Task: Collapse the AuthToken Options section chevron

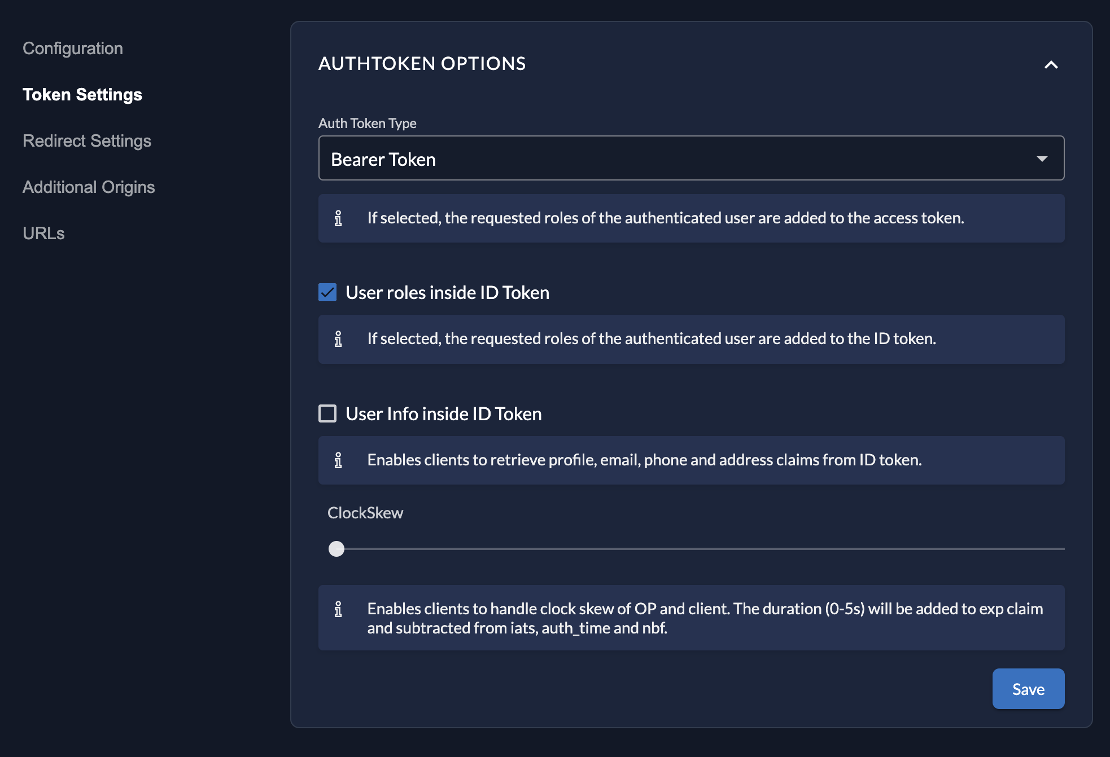Action: click(1051, 65)
